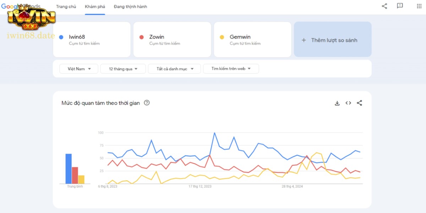Switch to Đang thịnh hành tab
This screenshot has width=426, height=213.
coord(130,7)
